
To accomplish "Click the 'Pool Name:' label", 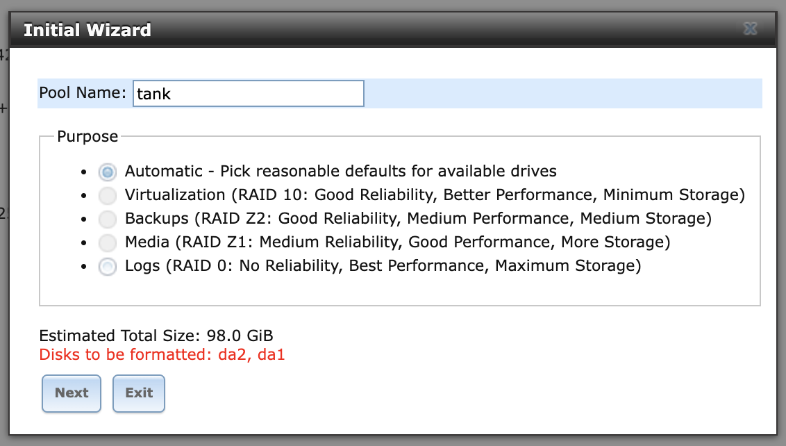I will coord(83,93).
